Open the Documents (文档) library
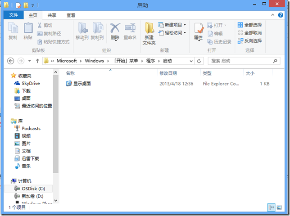Image resolution: width=290 pixels, height=216 pixels. [x=23, y=151]
